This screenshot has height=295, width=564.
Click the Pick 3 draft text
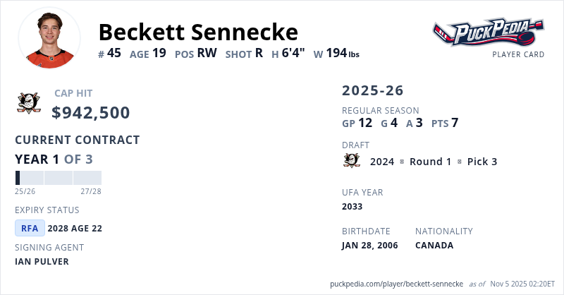[482, 162]
